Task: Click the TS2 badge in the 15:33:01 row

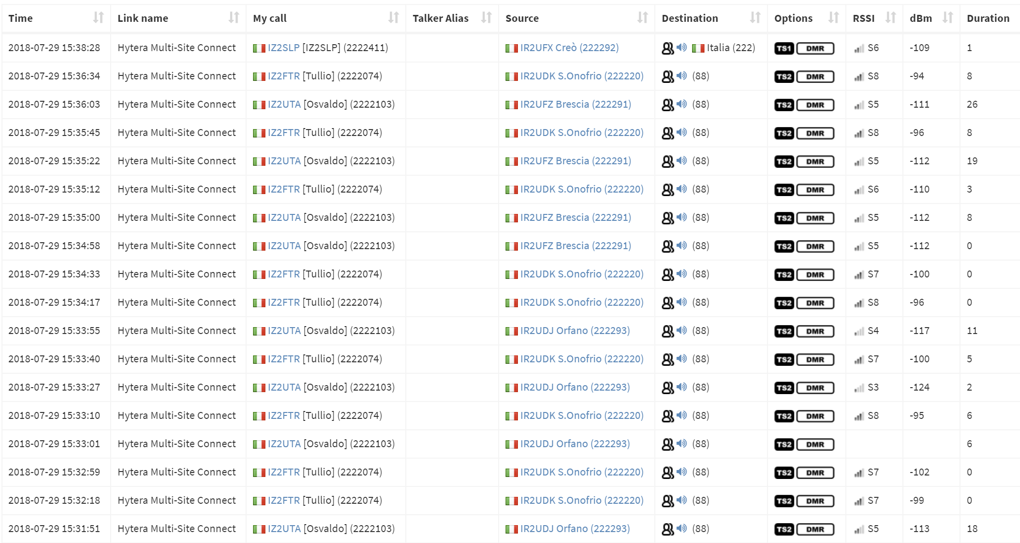Action: point(784,445)
